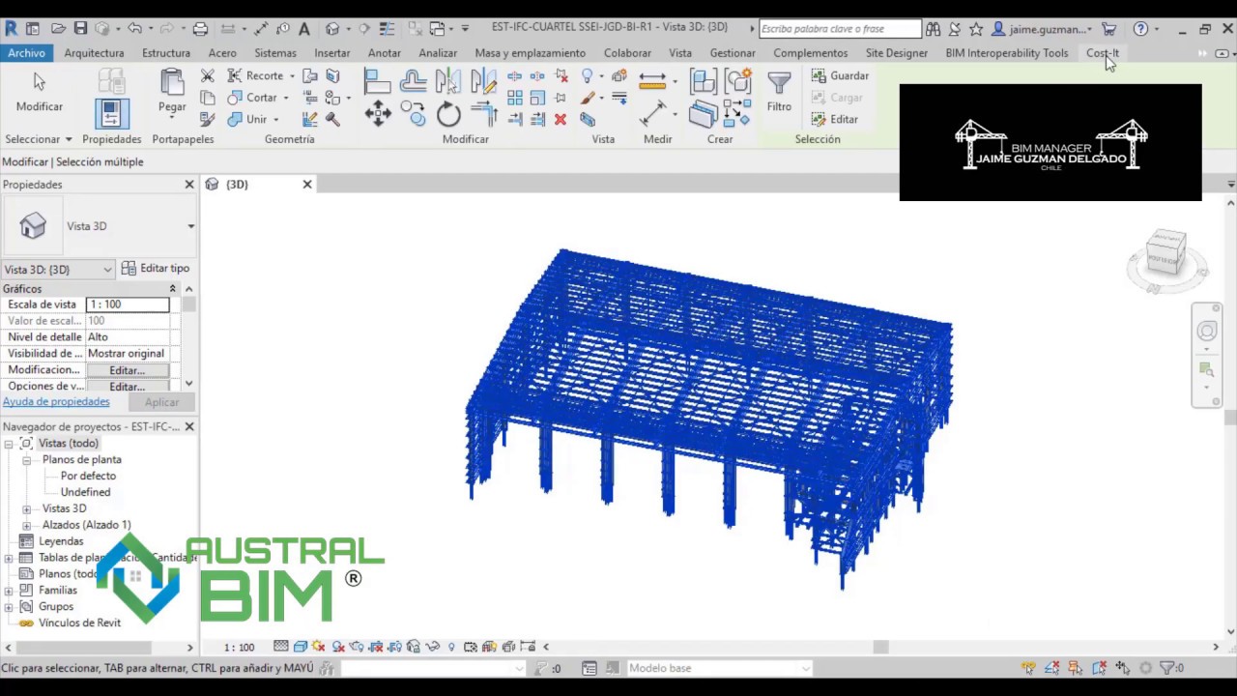Click the search keyword input field
This screenshot has width=1237, height=696.
pyautogui.click(x=840, y=29)
